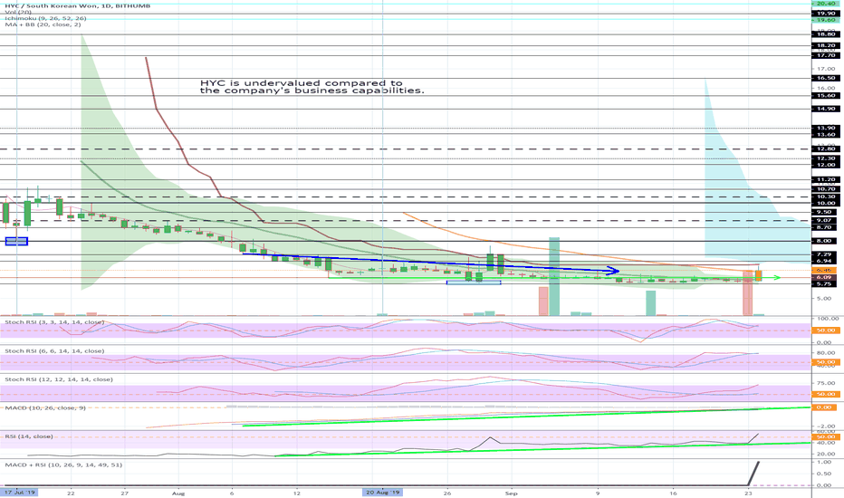The height and width of the screenshot is (498, 844).
Task: Select the MA + BB (20, close, 2) label
Action: point(43,24)
